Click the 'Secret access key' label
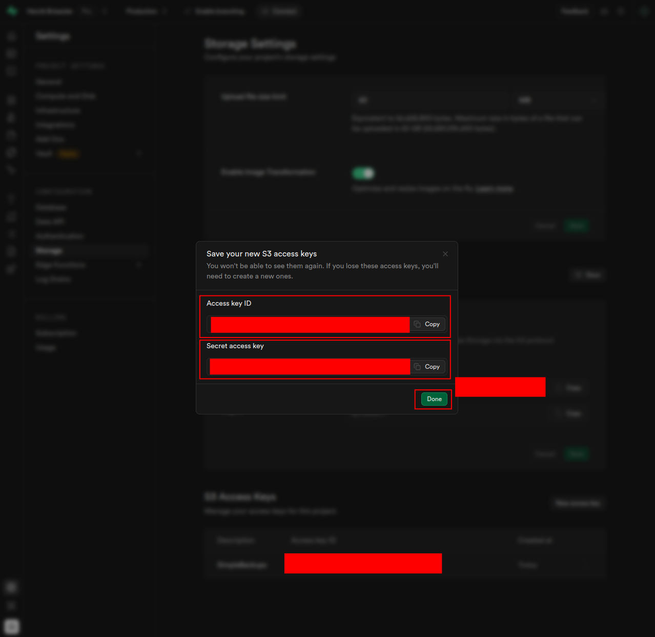This screenshot has width=655, height=637. click(x=235, y=346)
